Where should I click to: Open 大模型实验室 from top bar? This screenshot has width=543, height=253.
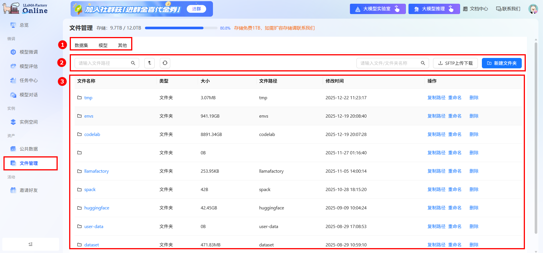(x=378, y=9)
